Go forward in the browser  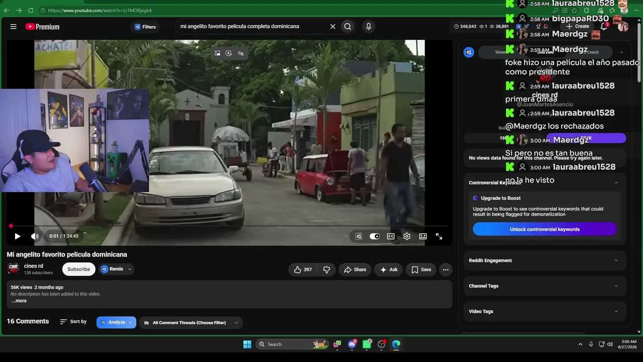[x=19, y=10]
